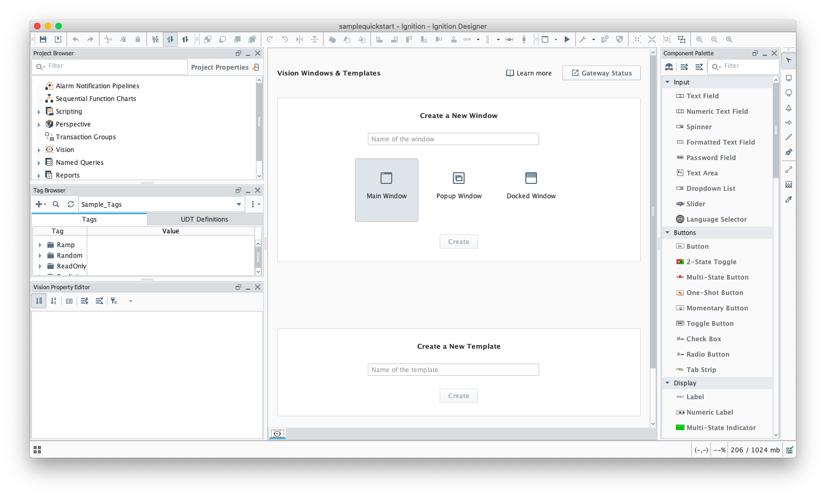This screenshot has width=826, height=497.
Task: Select the Arrow shape tool
Action: [x=789, y=123]
